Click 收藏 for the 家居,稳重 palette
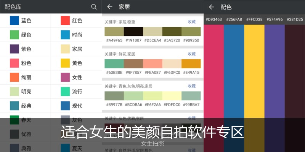305x152 pixels. (192, 22)
